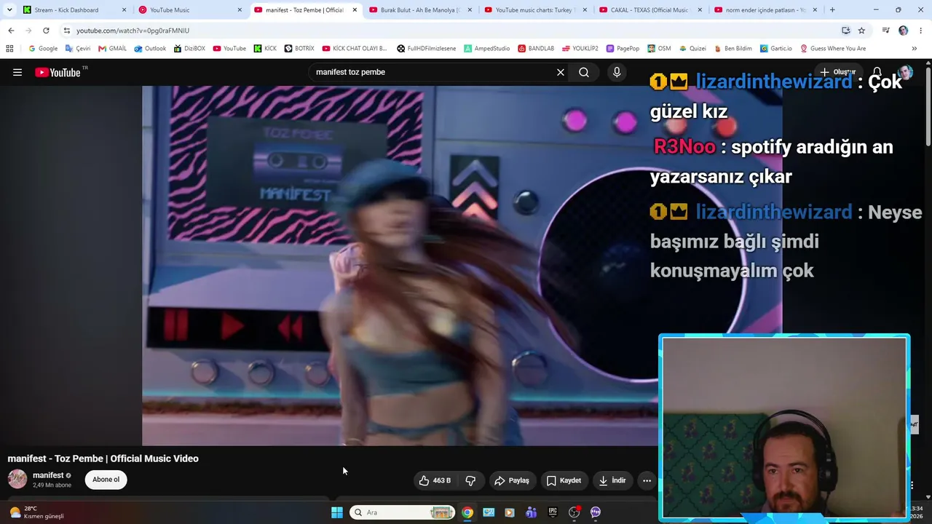Open the DiziBOX bookmark
932x524 pixels.
click(189, 49)
